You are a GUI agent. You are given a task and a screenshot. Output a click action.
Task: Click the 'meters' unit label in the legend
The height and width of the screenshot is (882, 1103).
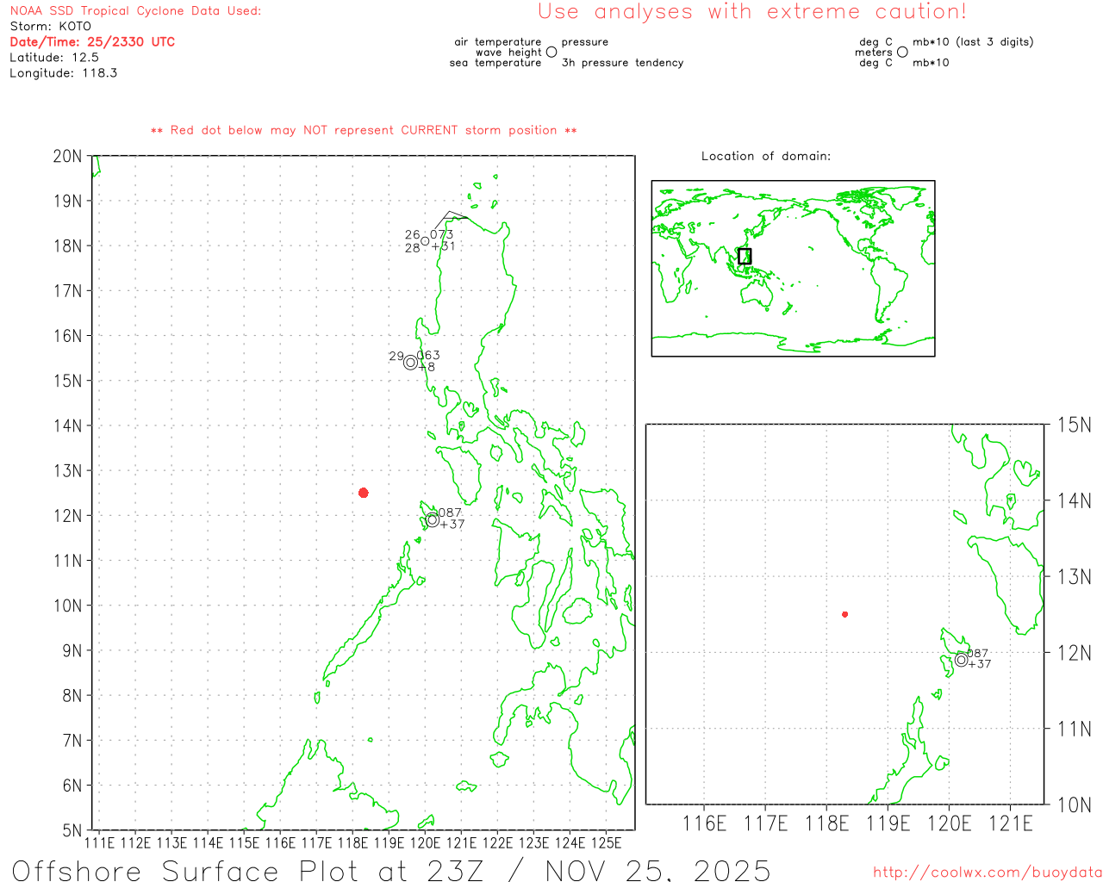tap(874, 52)
